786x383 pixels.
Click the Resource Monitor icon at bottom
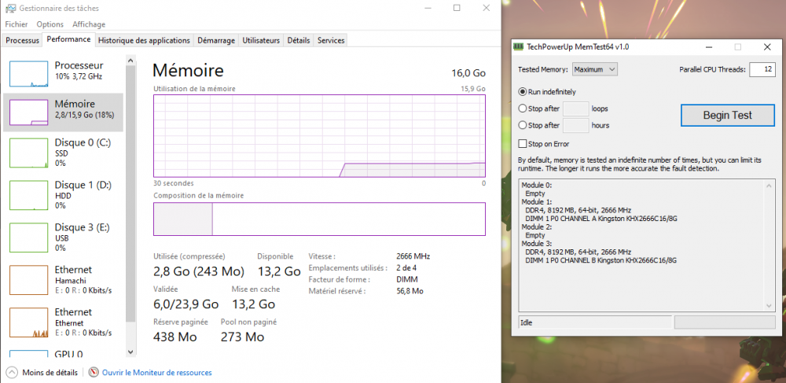click(94, 372)
